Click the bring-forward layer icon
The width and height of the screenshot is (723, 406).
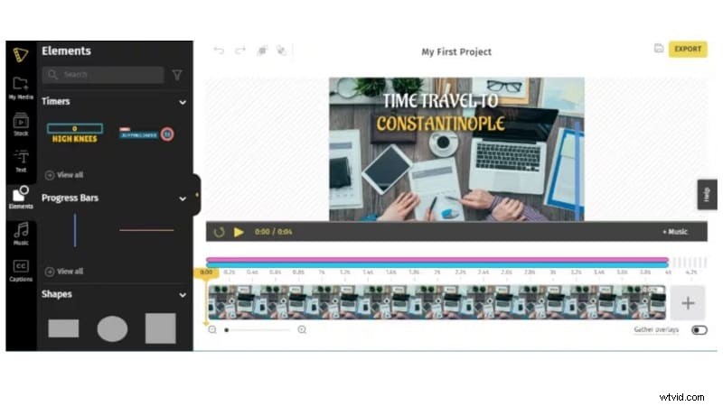tap(262, 51)
